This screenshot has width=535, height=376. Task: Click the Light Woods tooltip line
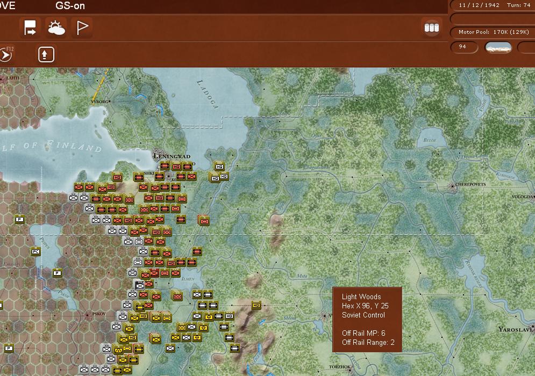point(361,297)
